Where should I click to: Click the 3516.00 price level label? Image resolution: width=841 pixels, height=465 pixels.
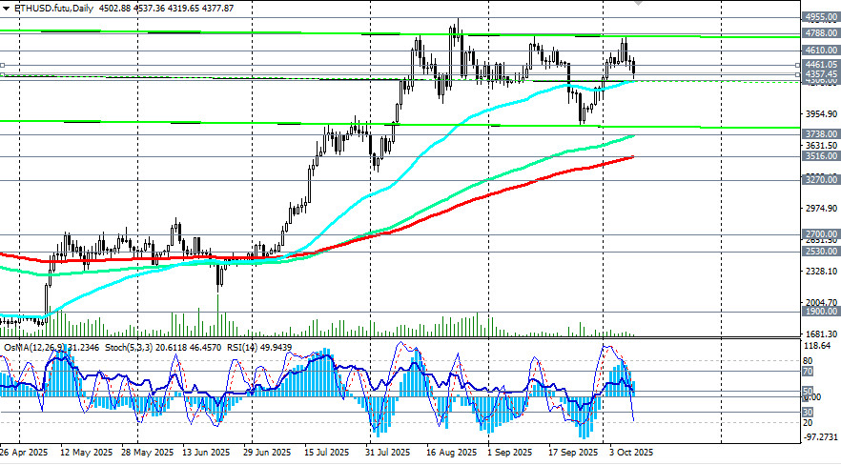(820, 156)
